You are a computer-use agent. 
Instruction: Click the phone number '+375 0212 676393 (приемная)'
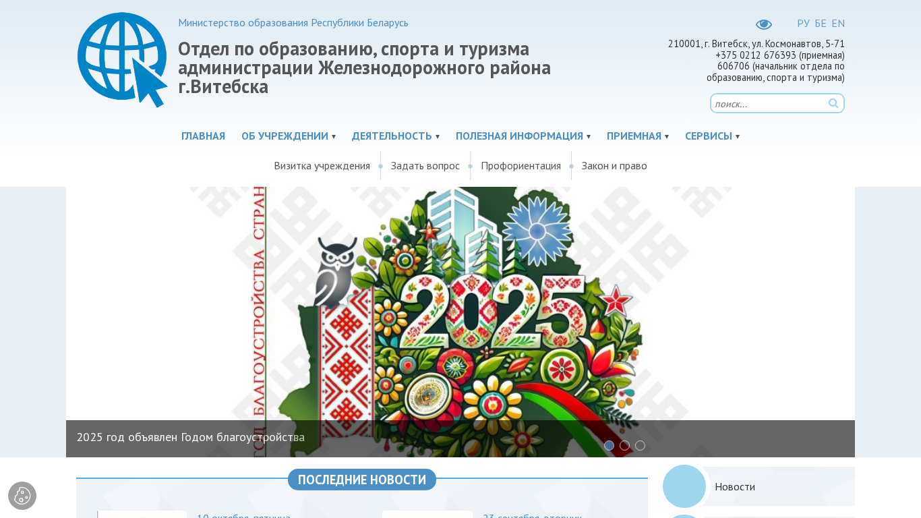pyautogui.click(x=780, y=55)
